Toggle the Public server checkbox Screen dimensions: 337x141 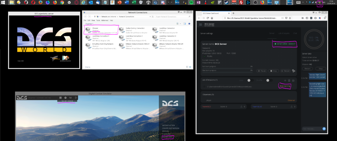[204, 56]
